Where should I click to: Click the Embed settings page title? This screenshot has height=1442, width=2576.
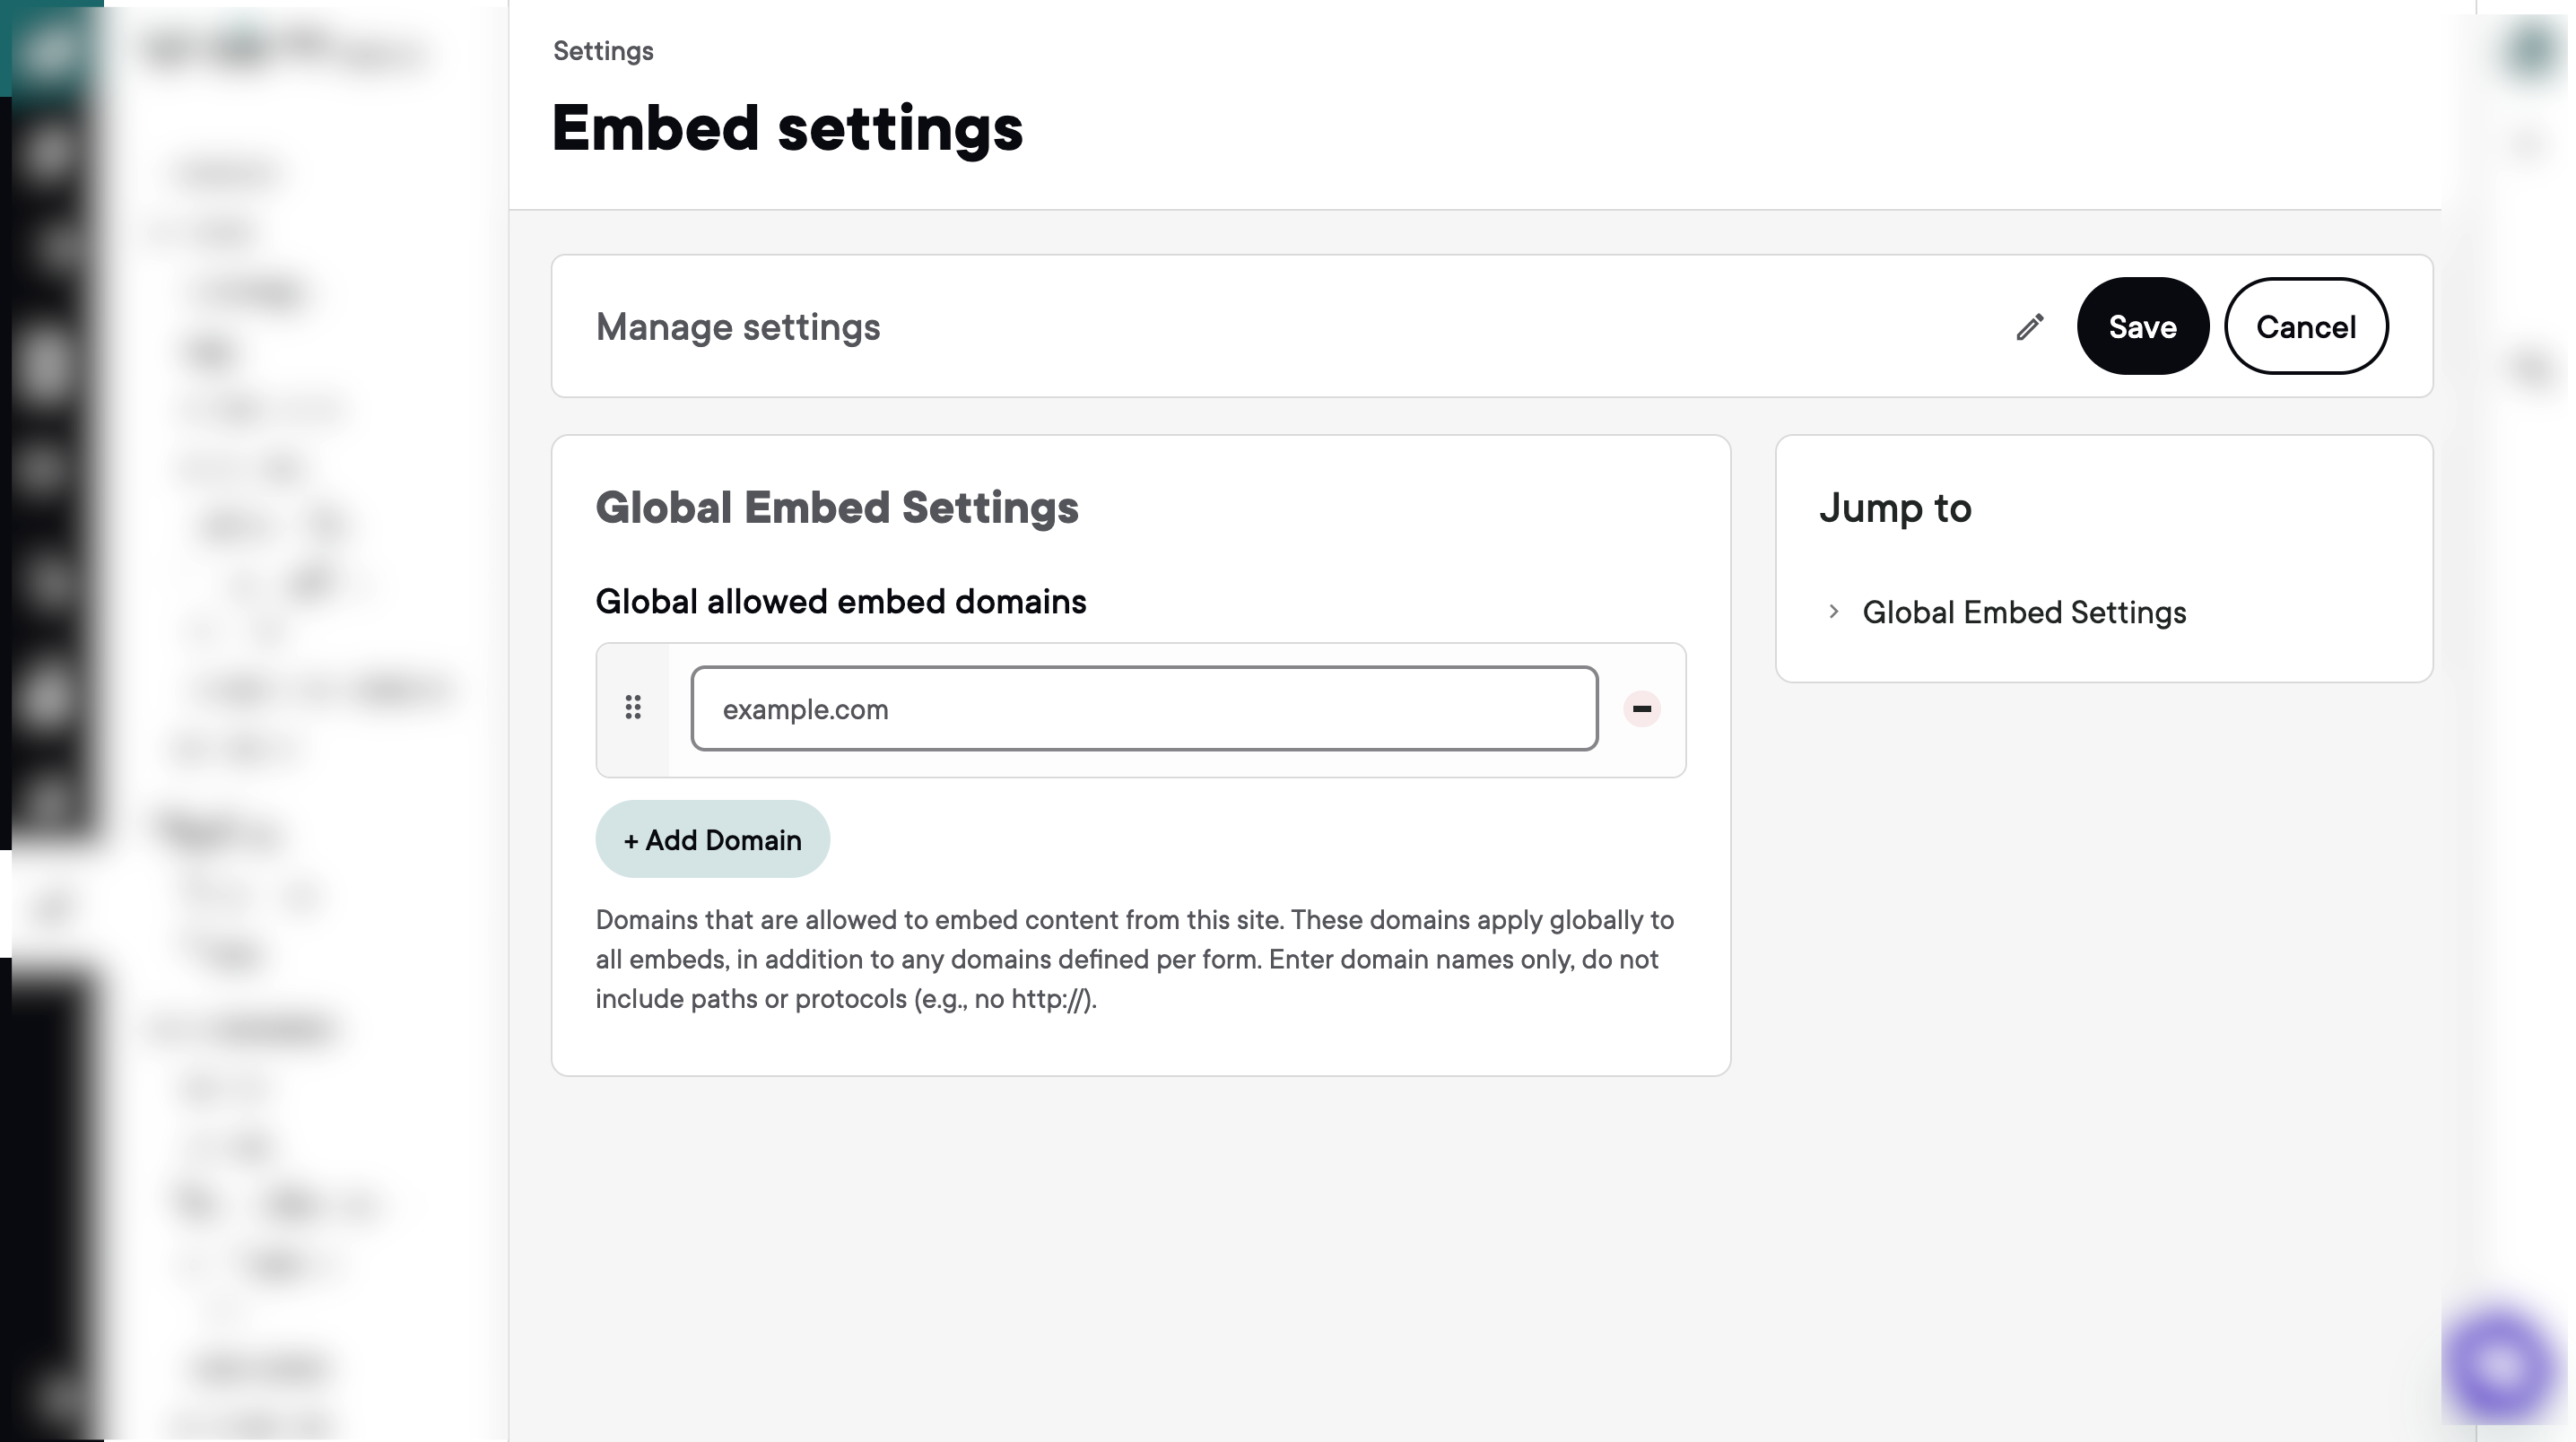(x=787, y=128)
